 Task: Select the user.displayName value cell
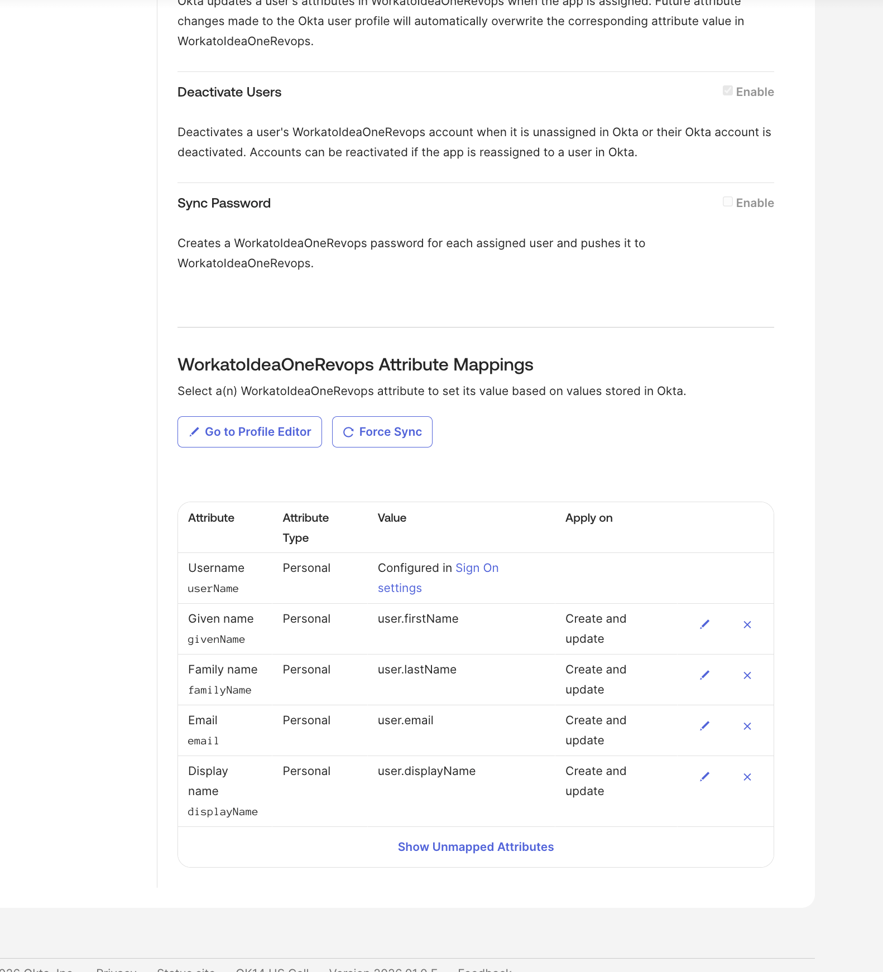pyautogui.click(x=426, y=771)
